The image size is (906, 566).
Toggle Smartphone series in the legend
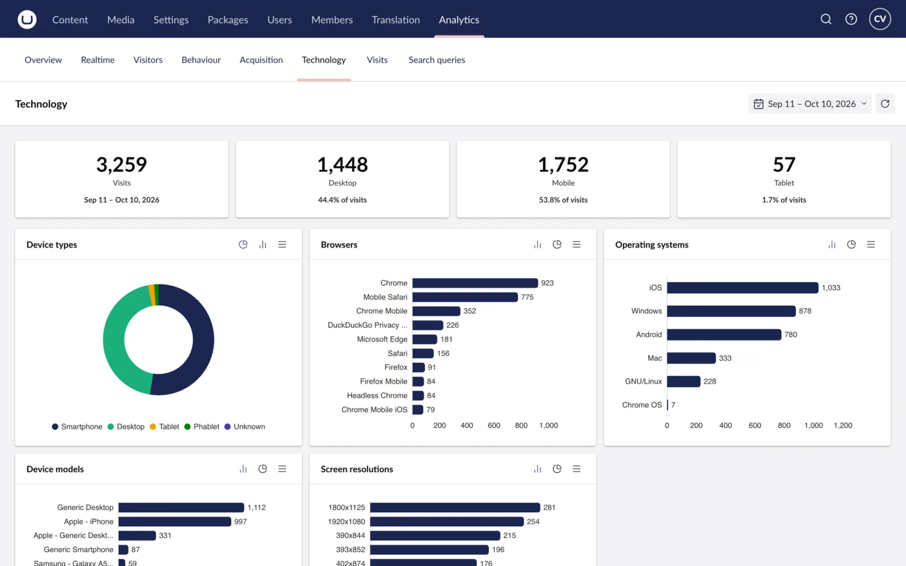(x=77, y=427)
